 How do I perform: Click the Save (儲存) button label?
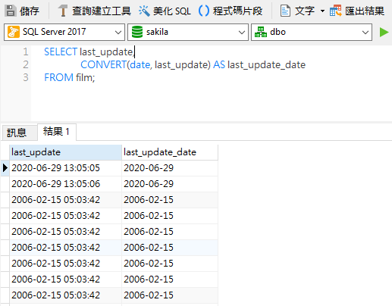pos(30,11)
